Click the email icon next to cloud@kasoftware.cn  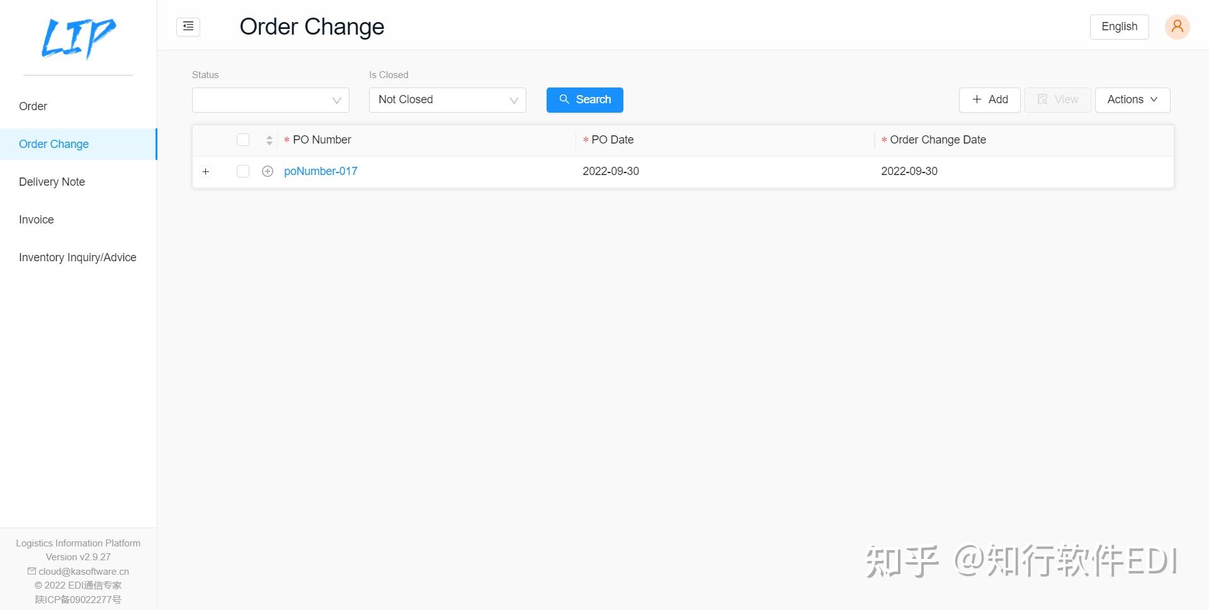point(31,571)
